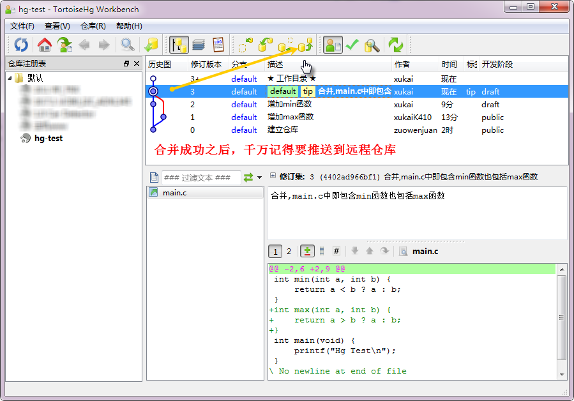Check incoming changesets icon
The height and width of the screenshot is (401, 574).
246,45
